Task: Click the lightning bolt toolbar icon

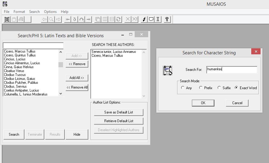Action: (144, 20)
